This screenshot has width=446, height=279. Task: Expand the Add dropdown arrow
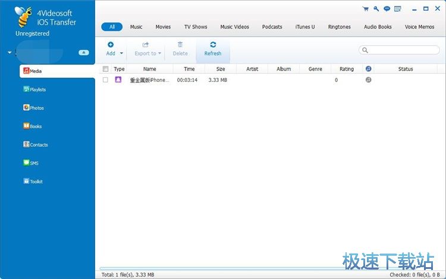122,53
